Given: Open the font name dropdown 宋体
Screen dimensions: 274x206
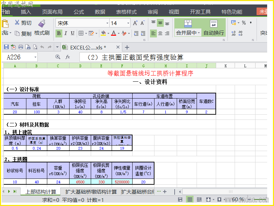Looking at the screenshot, I should 107,23.
